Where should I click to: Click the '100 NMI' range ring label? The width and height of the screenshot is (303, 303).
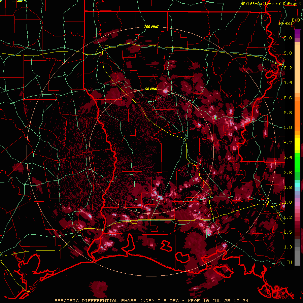(151, 27)
